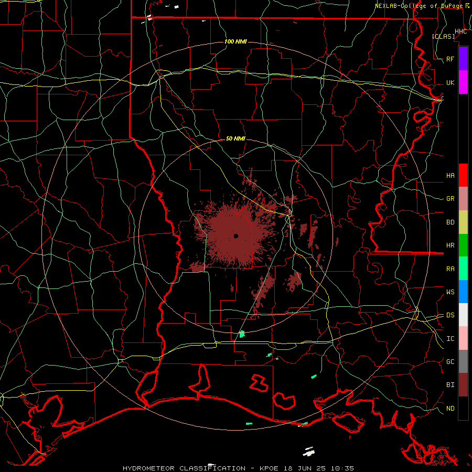The width and height of the screenshot is (472, 472).
Task: Pick the light green RA legend swatch
Action: (463, 269)
